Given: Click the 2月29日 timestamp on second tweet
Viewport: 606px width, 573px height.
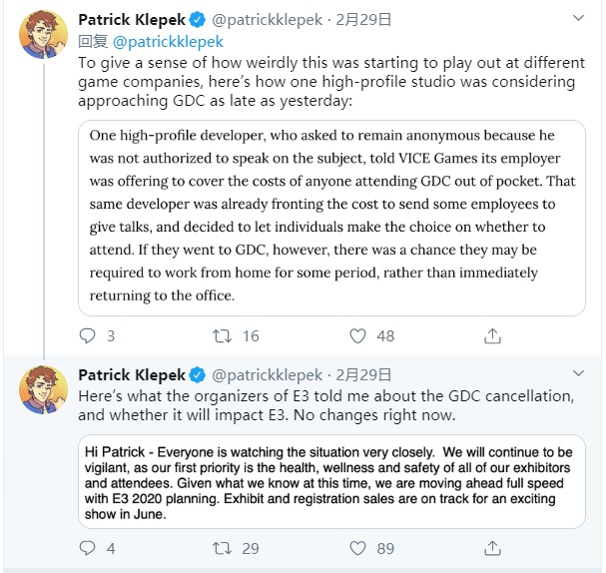Looking at the screenshot, I should pos(364,375).
